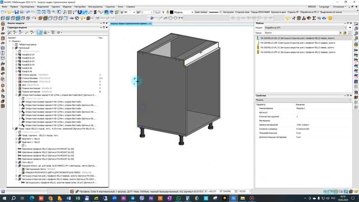Click the dotted grid icon in toolbar
This screenshot has width=359, height=202.
coord(70,12)
